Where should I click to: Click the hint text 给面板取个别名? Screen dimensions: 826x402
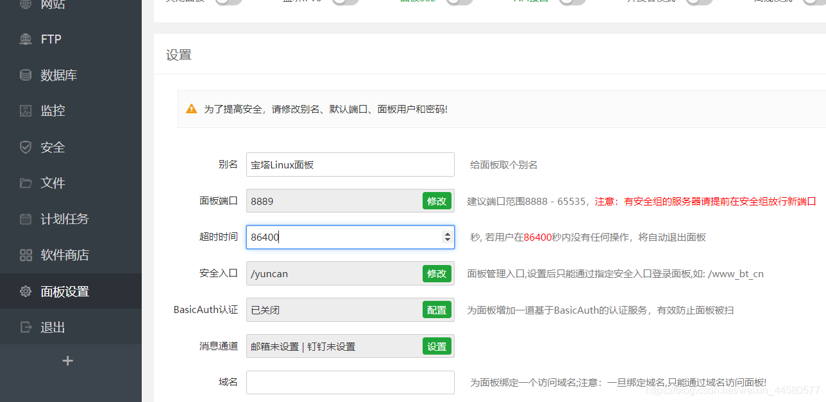[x=504, y=165]
